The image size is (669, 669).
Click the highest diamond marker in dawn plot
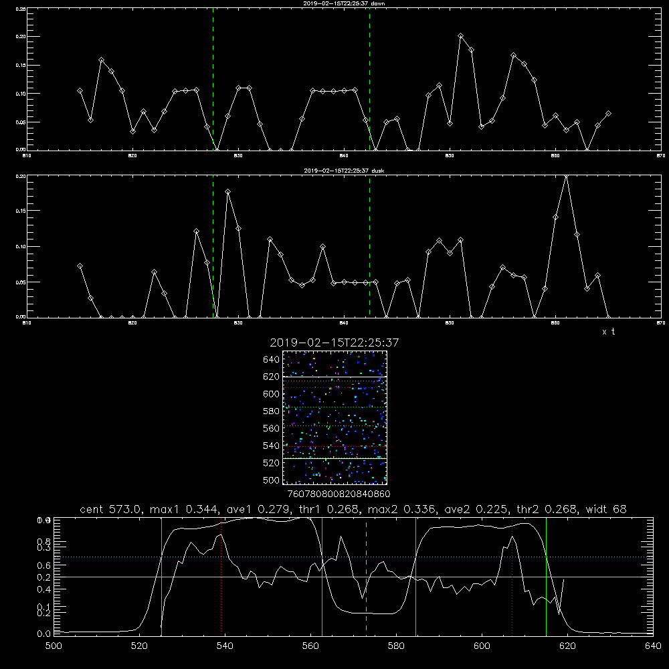460,36
